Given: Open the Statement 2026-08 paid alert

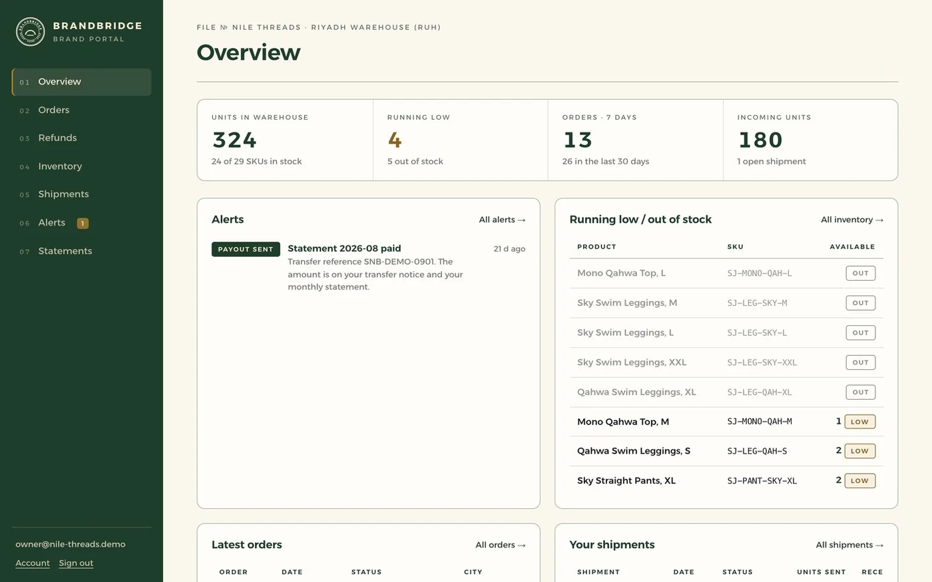Looking at the screenshot, I should coord(344,248).
